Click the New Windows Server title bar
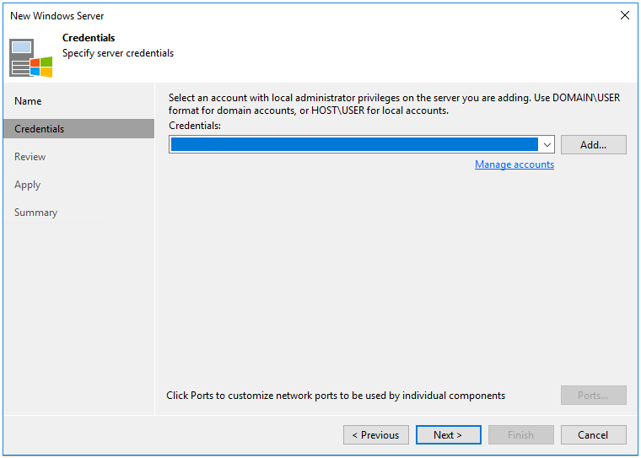This screenshot has width=641, height=458. pyautogui.click(x=253, y=15)
